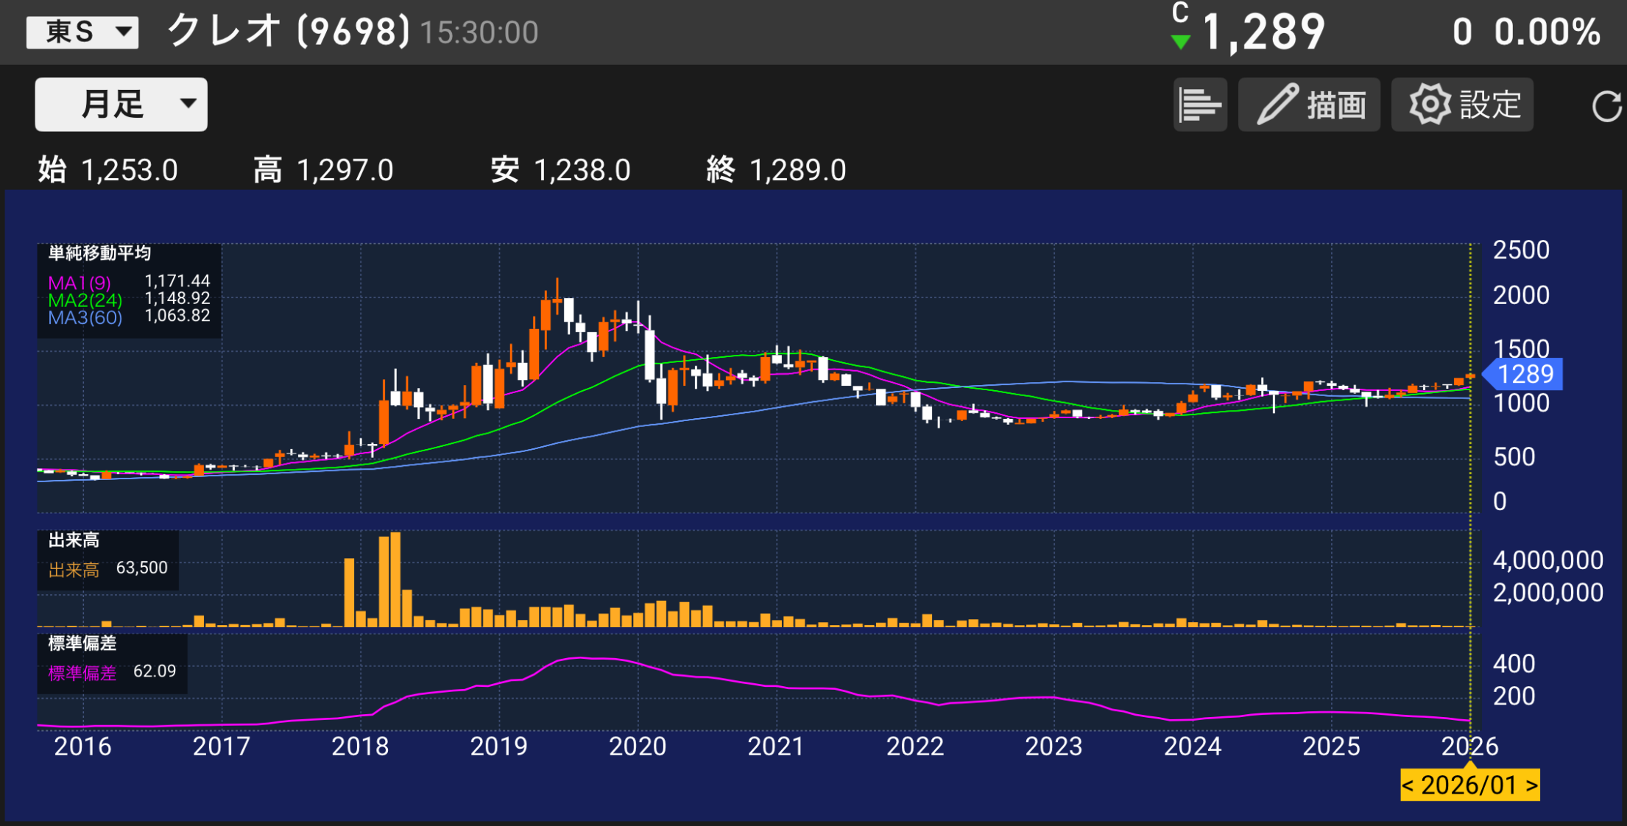Click the 出来高 volume panel title
Screen dimensions: 1627x826
[74, 540]
